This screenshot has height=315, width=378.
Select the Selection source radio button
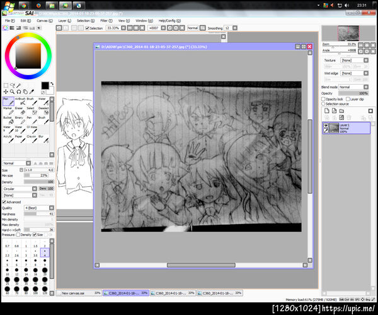click(323, 104)
